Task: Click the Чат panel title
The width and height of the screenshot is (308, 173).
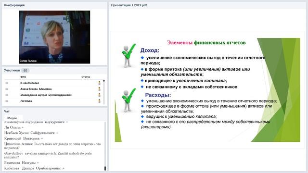Action: click(7, 111)
